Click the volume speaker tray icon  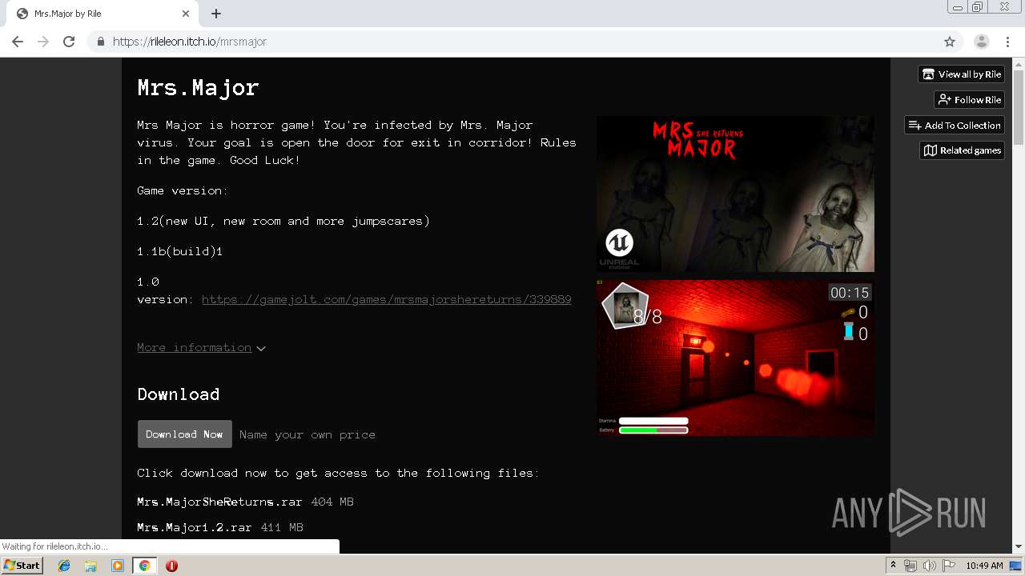click(930, 566)
